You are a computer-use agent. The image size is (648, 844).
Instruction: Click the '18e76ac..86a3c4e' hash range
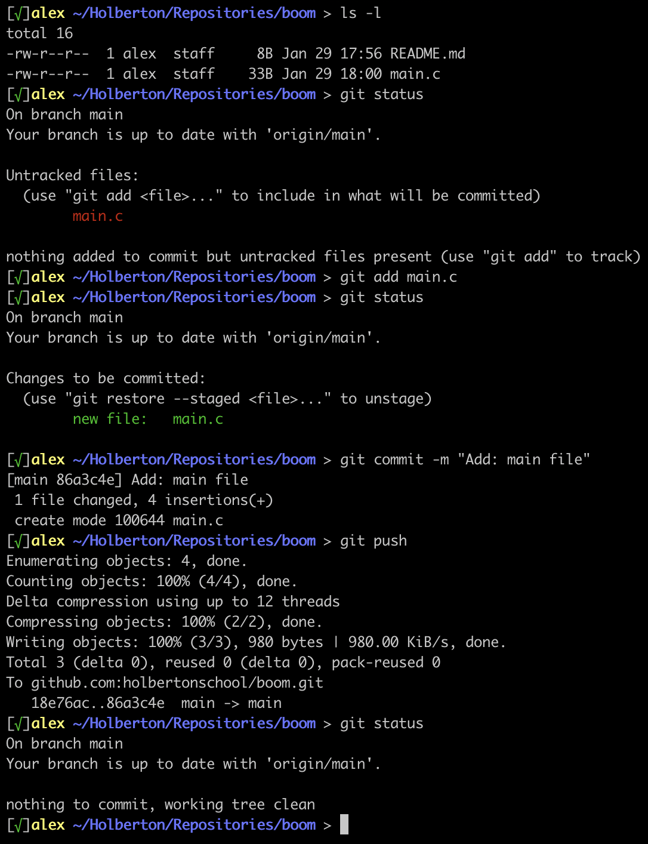98,703
